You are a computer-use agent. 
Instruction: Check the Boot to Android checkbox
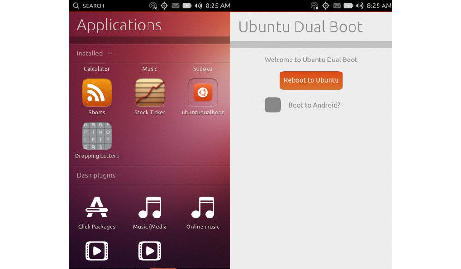click(x=273, y=105)
